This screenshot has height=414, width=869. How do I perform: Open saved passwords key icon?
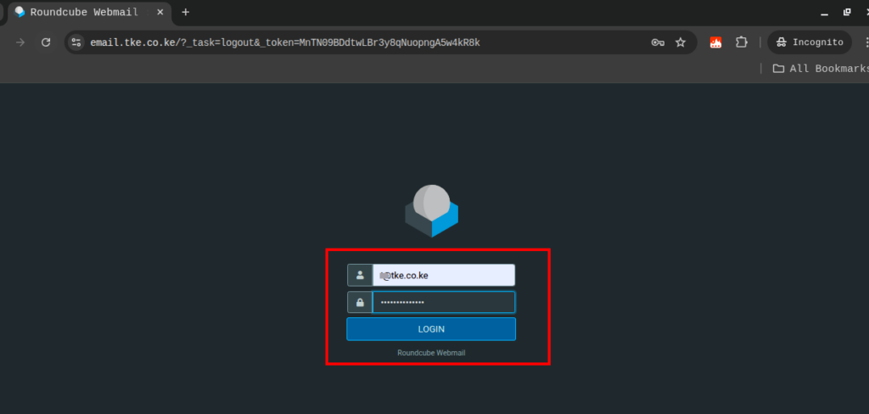coord(658,42)
